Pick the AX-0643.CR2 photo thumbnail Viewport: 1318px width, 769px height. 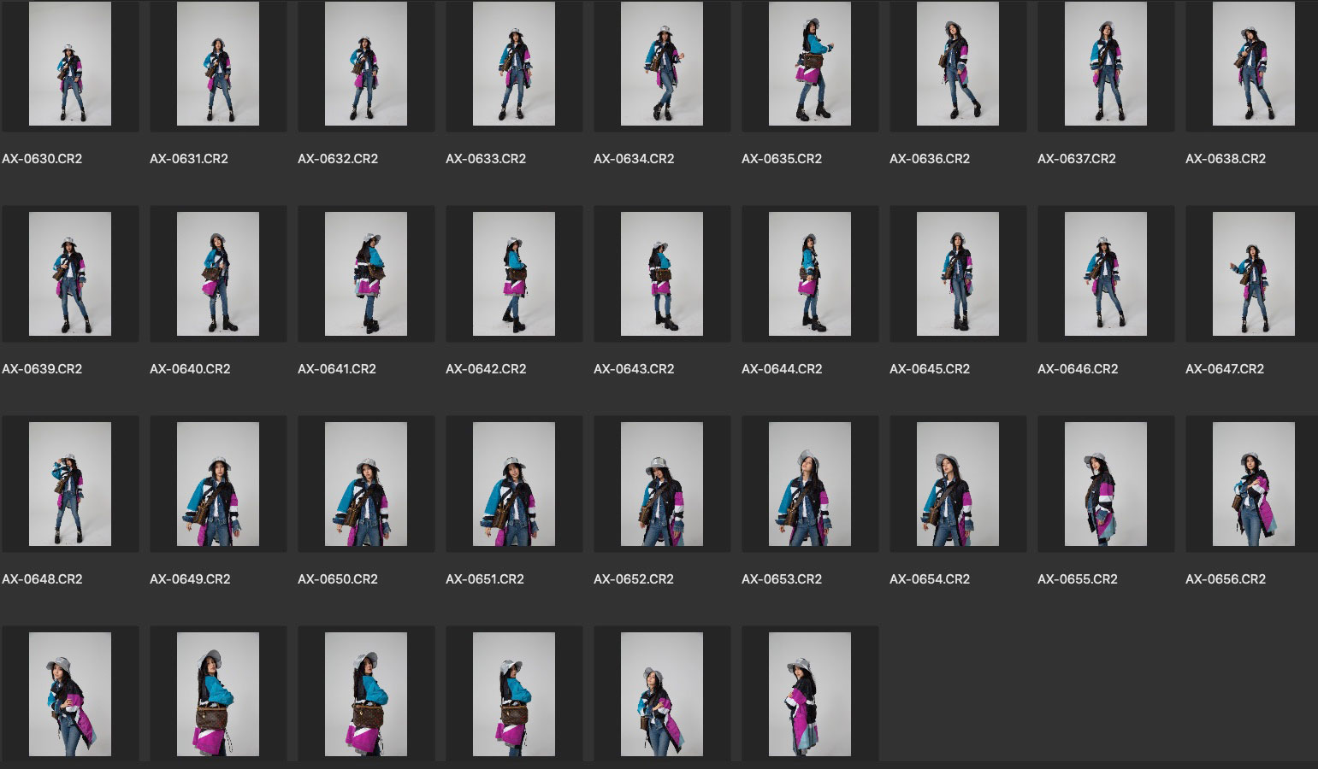point(662,274)
